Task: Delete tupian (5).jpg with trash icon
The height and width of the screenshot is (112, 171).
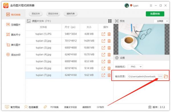Action: pyautogui.click(x=109, y=61)
